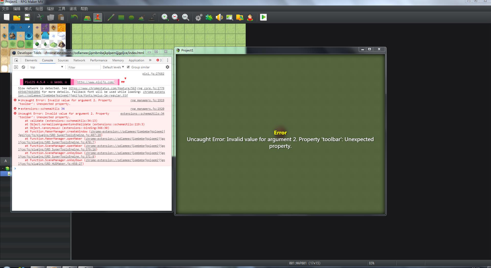Toggle the console sidebar icon
Image resolution: width=491 pixels, height=268 pixels.
point(16,67)
